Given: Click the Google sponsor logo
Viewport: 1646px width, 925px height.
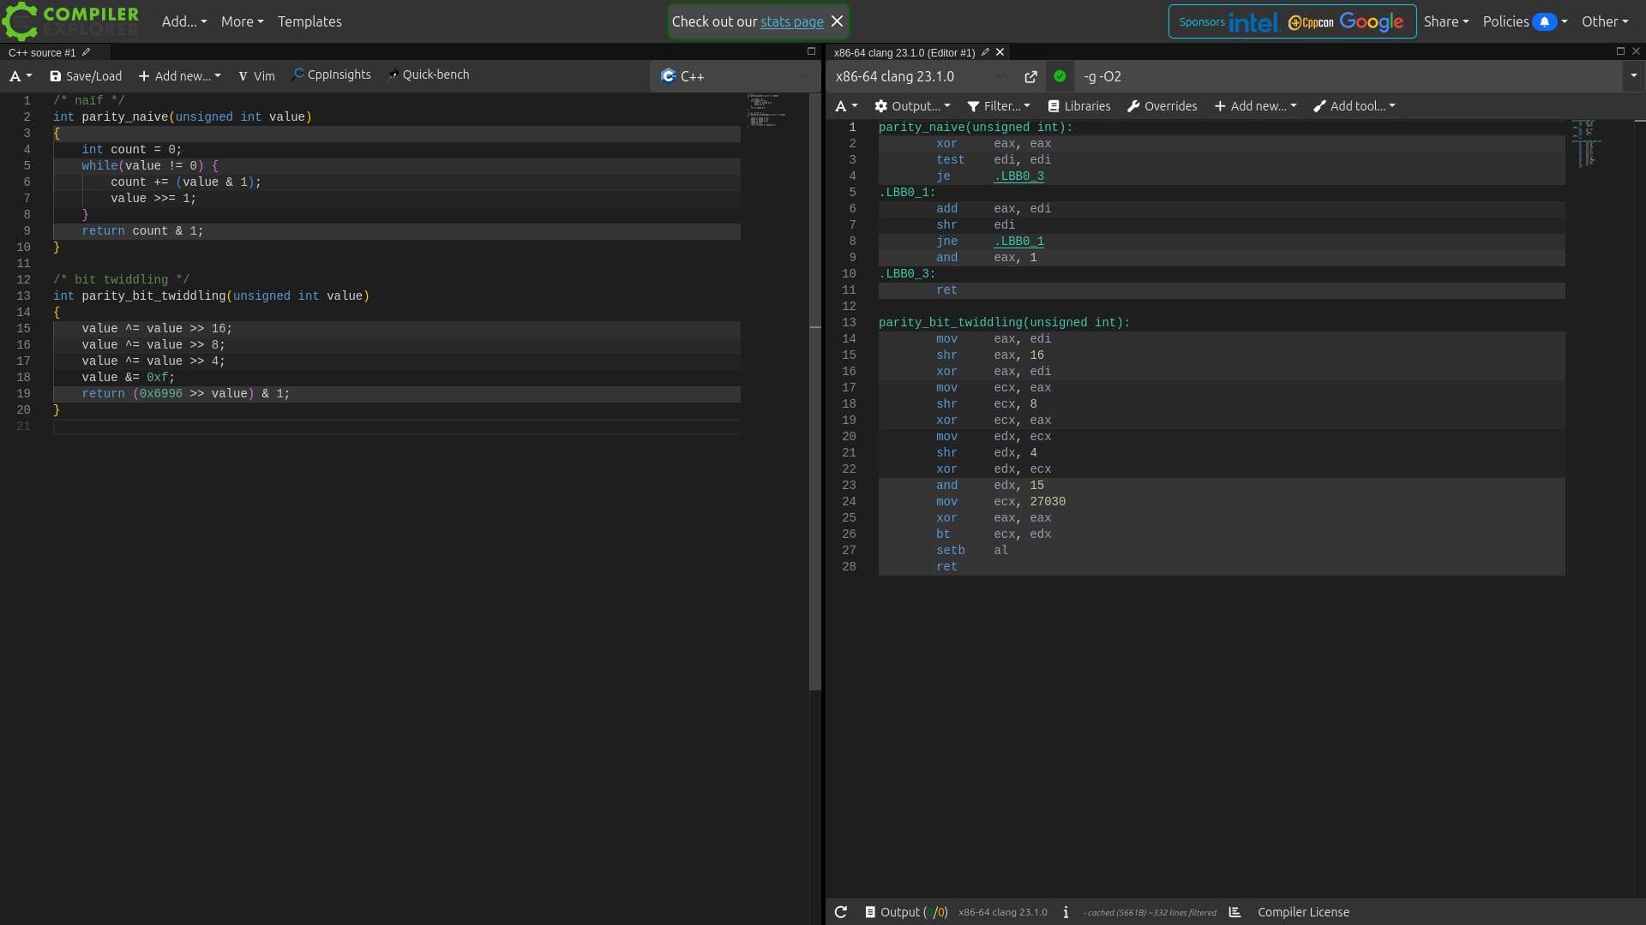Looking at the screenshot, I should coord(1372,21).
